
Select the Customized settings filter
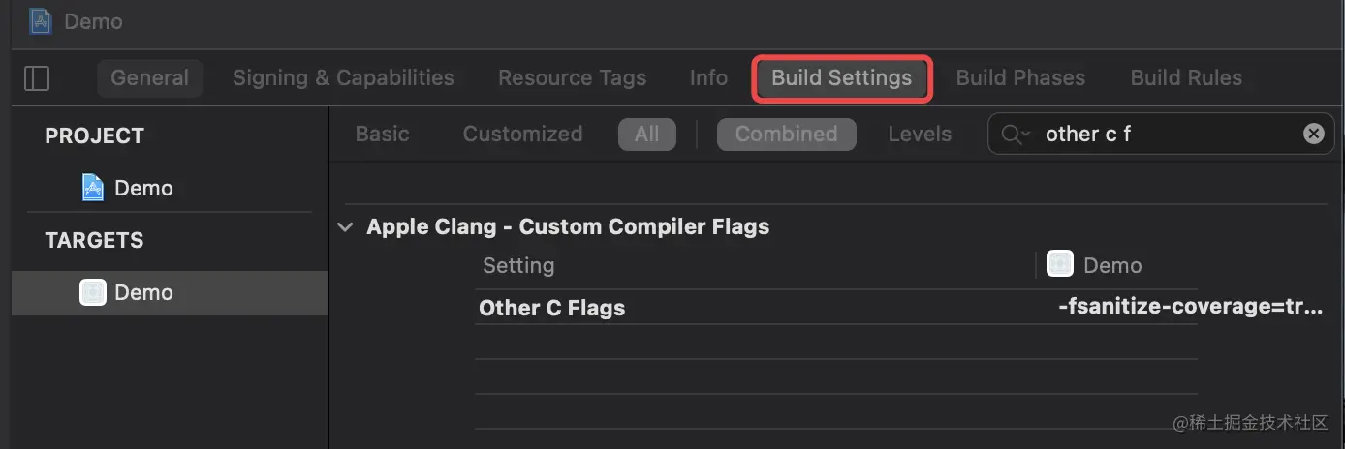pos(522,135)
